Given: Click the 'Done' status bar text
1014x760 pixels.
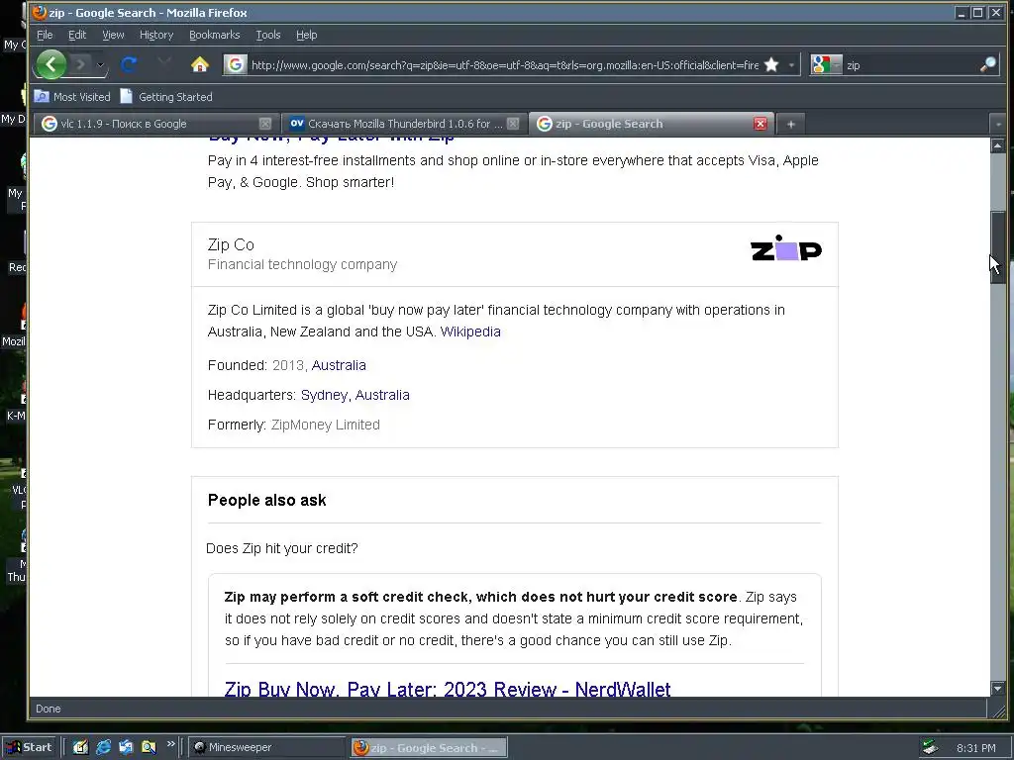Looking at the screenshot, I should click(x=48, y=709).
